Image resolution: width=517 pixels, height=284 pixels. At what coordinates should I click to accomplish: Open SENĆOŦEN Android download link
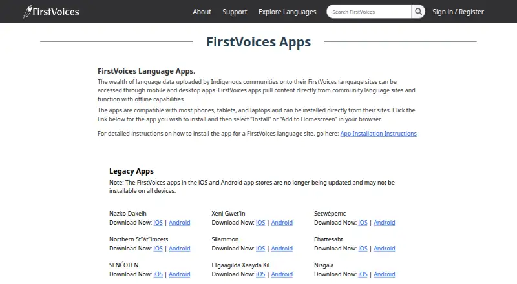tap(180, 274)
